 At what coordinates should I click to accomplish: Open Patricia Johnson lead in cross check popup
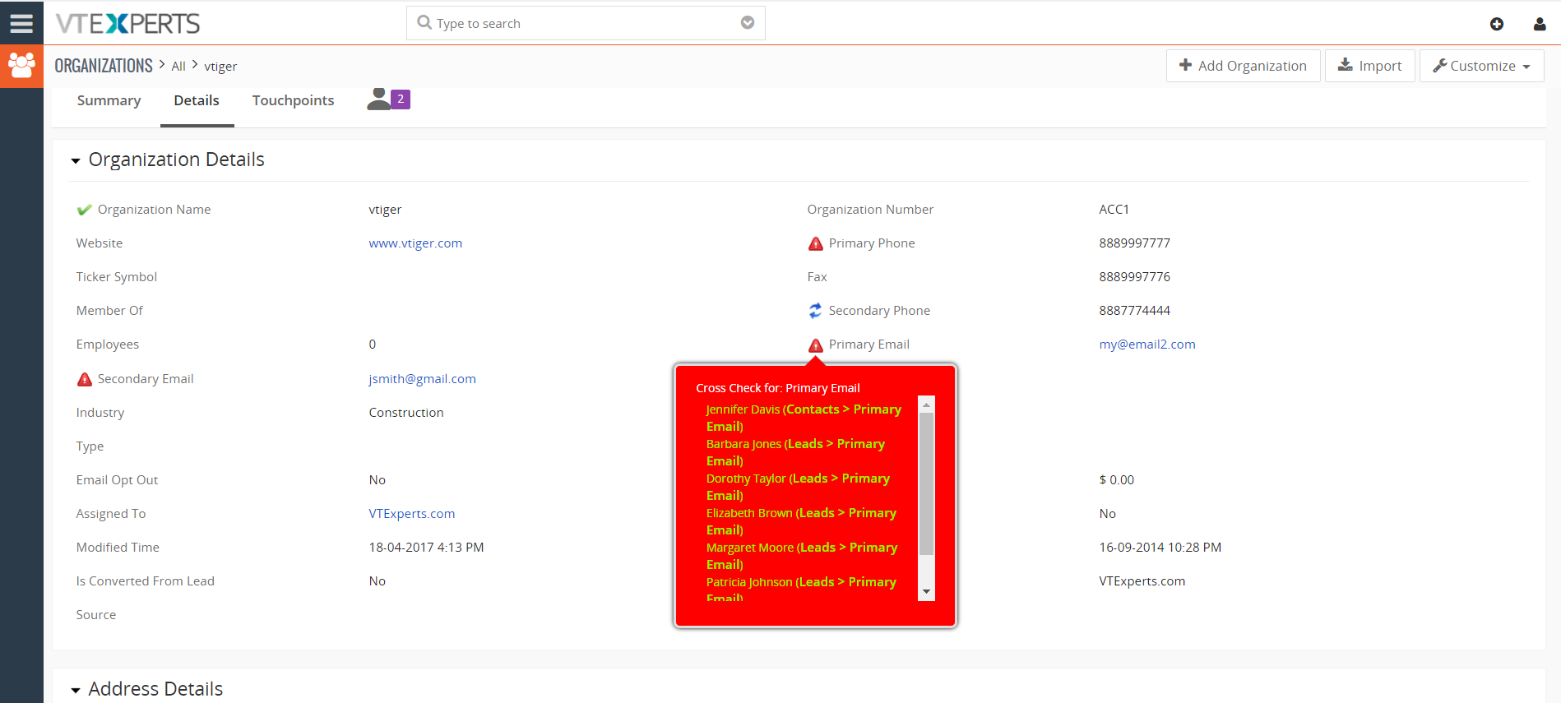pos(801,589)
